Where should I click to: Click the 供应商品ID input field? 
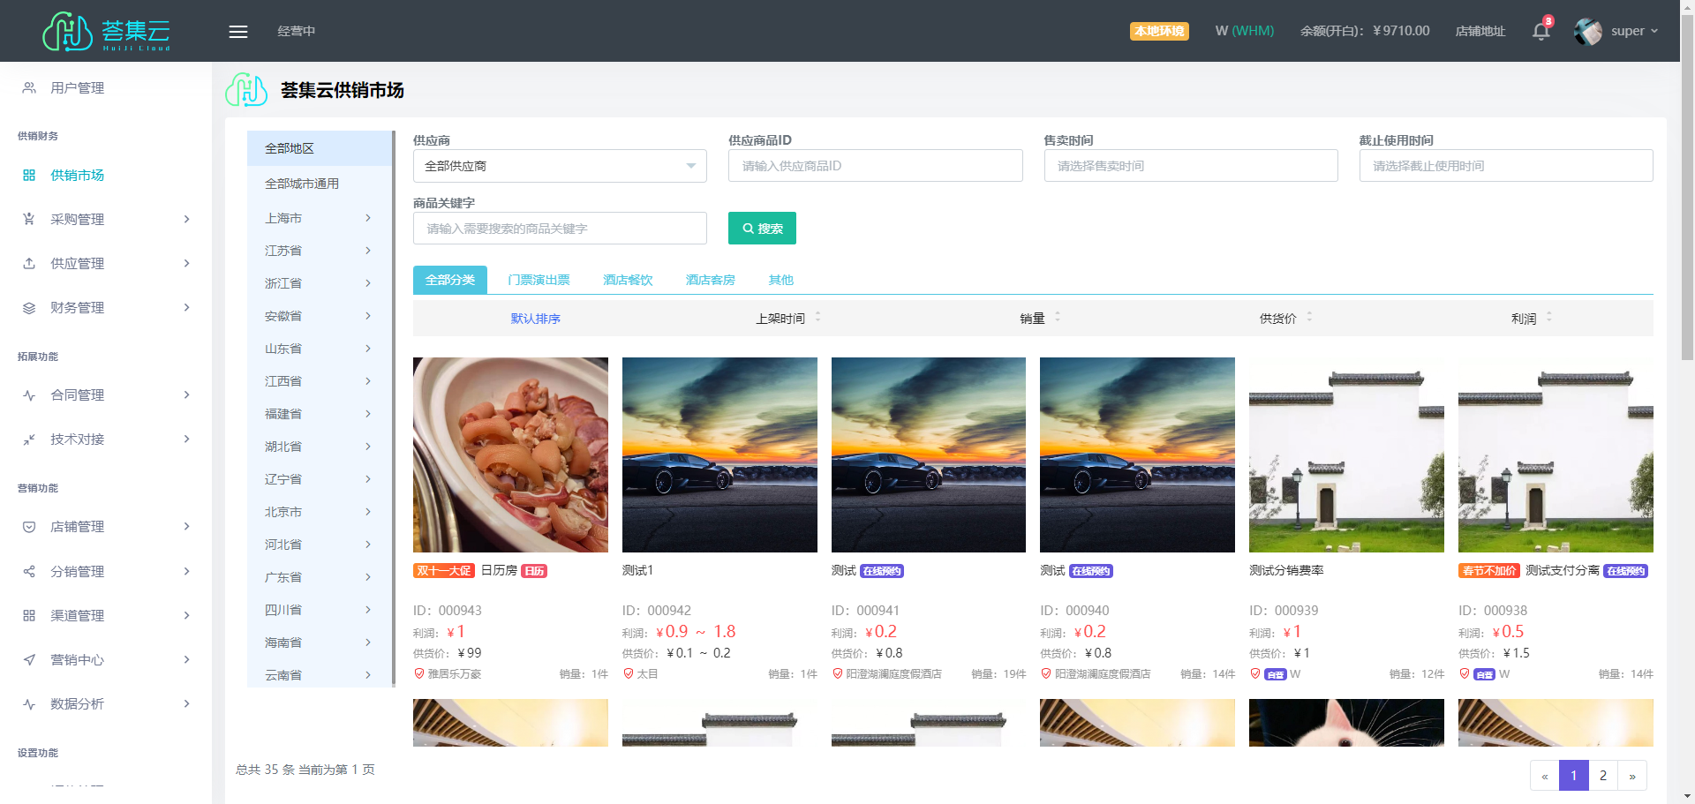point(875,166)
